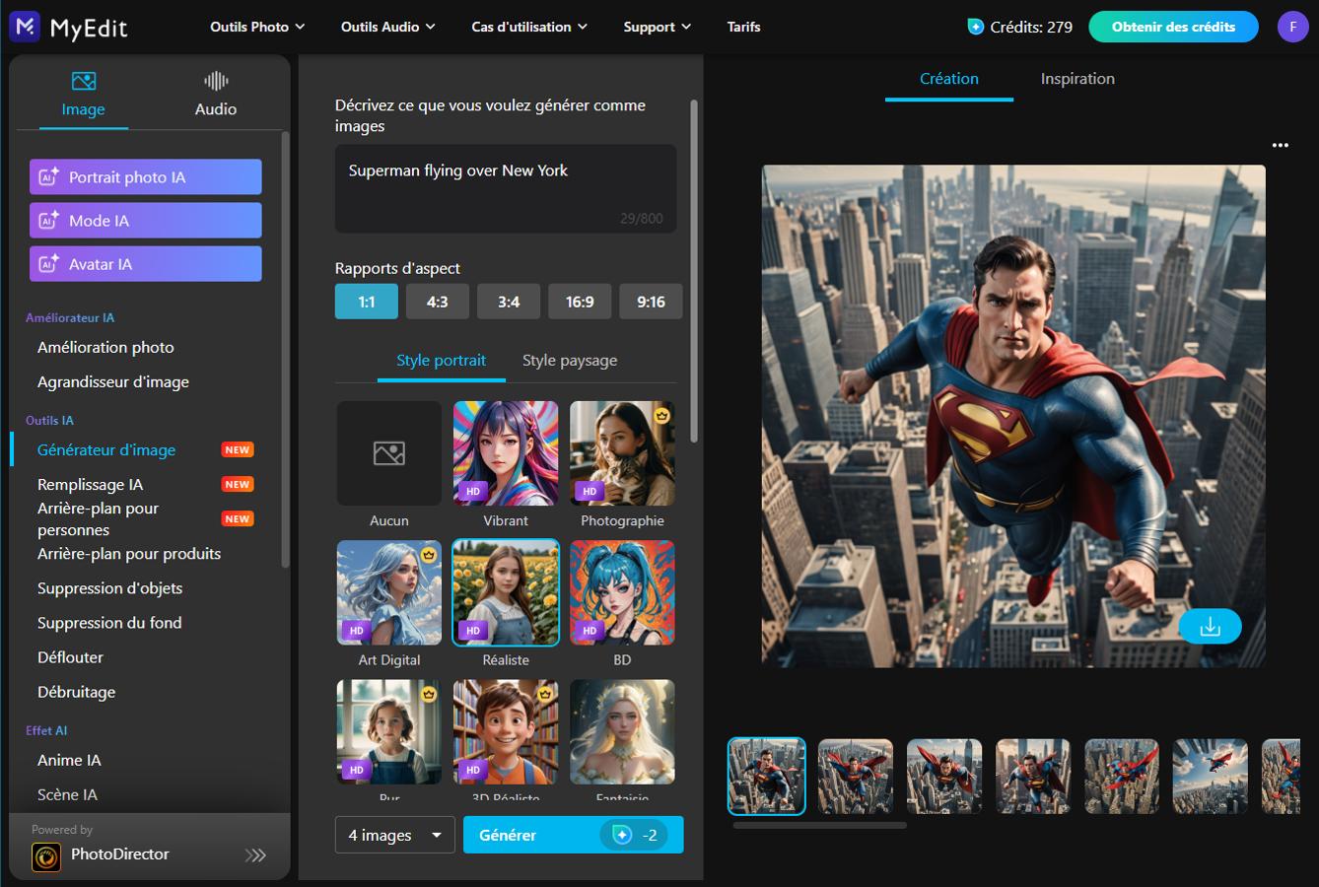
Task: Click the left sidebar vertical scrollbar
Action: coord(285,350)
